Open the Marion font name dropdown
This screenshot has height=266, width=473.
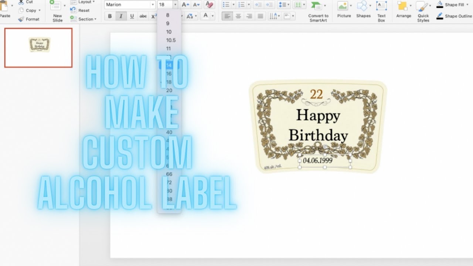153,5
